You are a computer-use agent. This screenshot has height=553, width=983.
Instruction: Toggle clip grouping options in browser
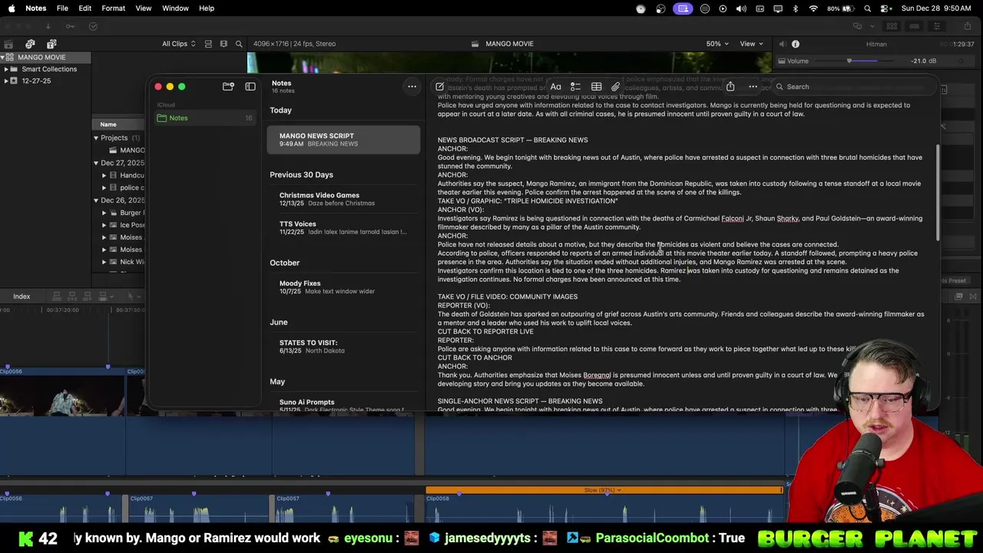tap(208, 44)
